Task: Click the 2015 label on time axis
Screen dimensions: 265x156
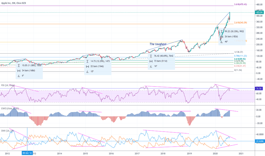Action: pyautogui.click(x=85, y=153)
